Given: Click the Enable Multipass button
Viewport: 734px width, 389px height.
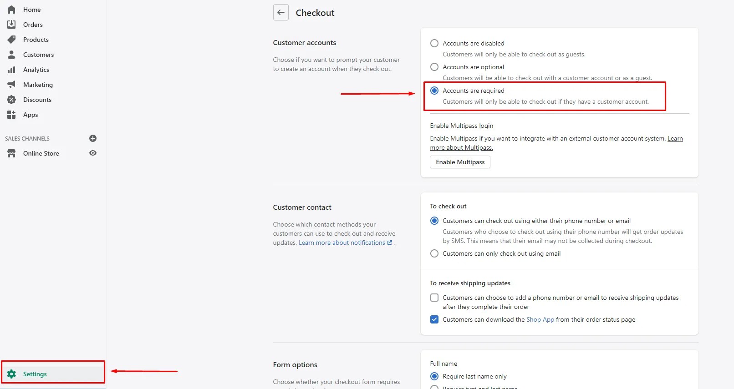Looking at the screenshot, I should coord(460,162).
